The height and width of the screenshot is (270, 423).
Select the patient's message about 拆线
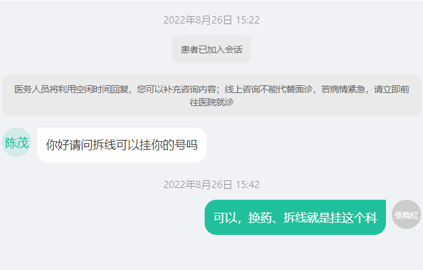pos(122,145)
